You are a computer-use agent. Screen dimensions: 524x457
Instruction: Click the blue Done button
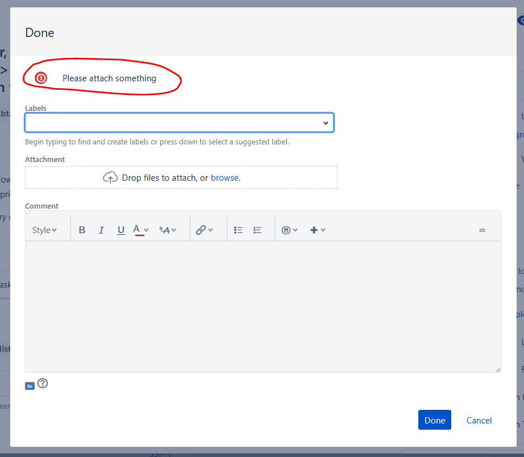click(x=434, y=420)
